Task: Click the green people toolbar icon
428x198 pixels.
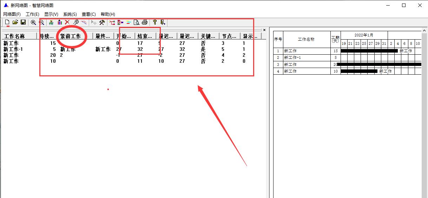Action: [x=51, y=22]
